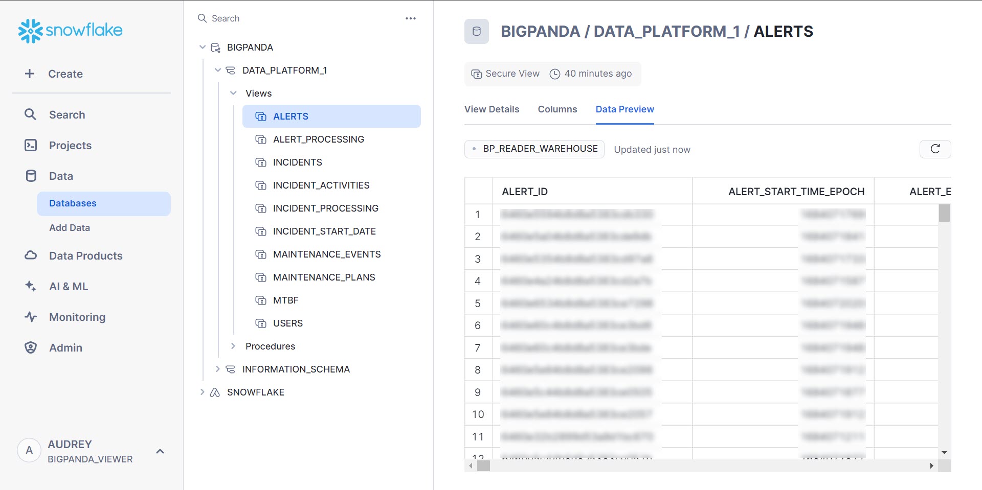982x490 pixels.
Task: Click the BP_READER_WAREHOUSE selector
Action: [534, 149]
